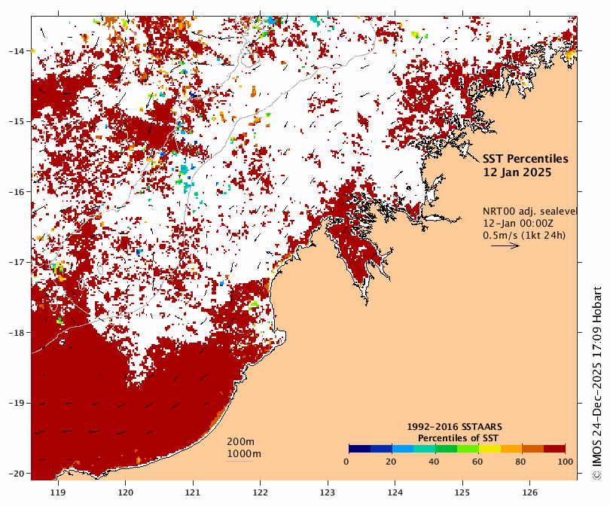The width and height of the screenshot is (610, 506).
Task: Click the light blue 20-30 colorbar segment
Action: point(403,449)
